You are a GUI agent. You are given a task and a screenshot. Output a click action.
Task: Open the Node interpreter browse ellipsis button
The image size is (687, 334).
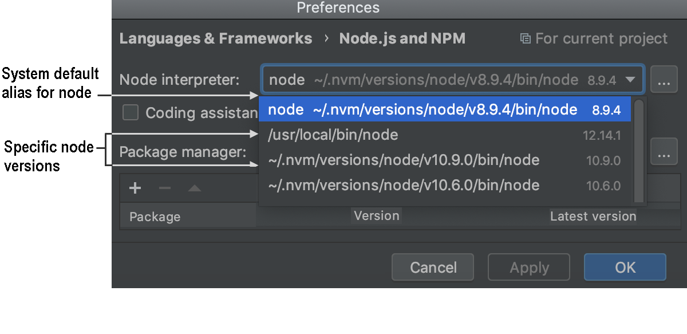[664, 79]
